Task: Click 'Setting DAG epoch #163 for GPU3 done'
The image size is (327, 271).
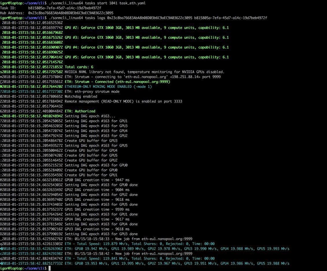Action: tap(101, 234)
